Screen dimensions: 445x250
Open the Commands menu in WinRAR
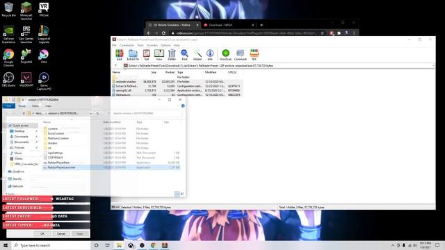pyautogui.click(x=127, y=45)
